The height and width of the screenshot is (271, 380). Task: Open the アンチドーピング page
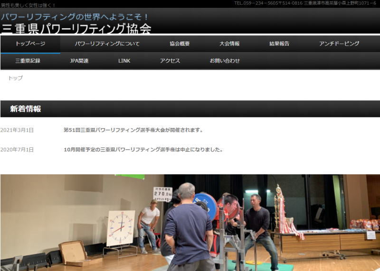click(x=339, y=44)
